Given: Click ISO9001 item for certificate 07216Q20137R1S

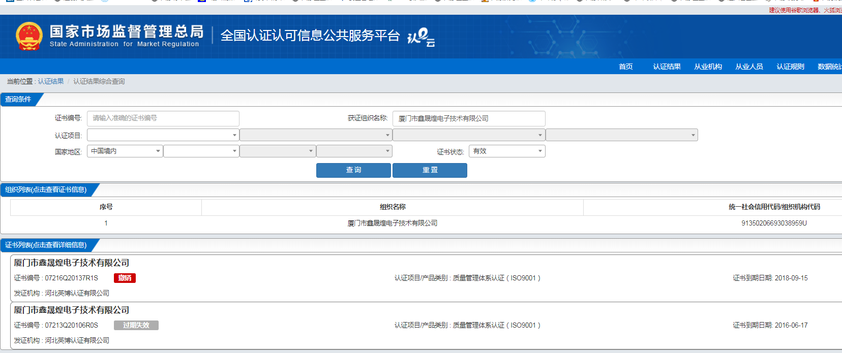Looking at the screenshot, I should point(467,278).
